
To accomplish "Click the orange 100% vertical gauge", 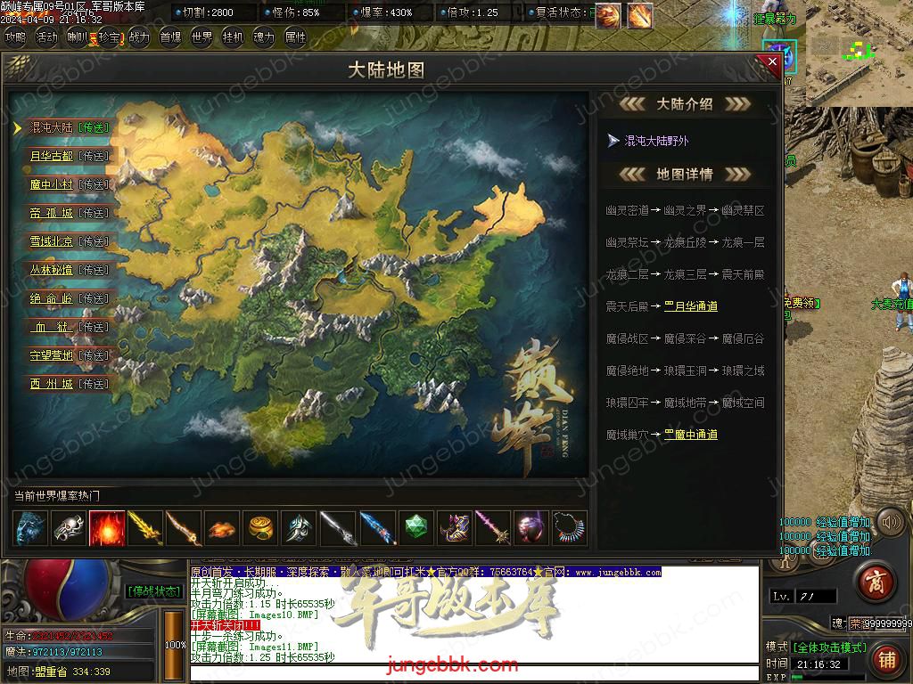I will click(172, 645).
